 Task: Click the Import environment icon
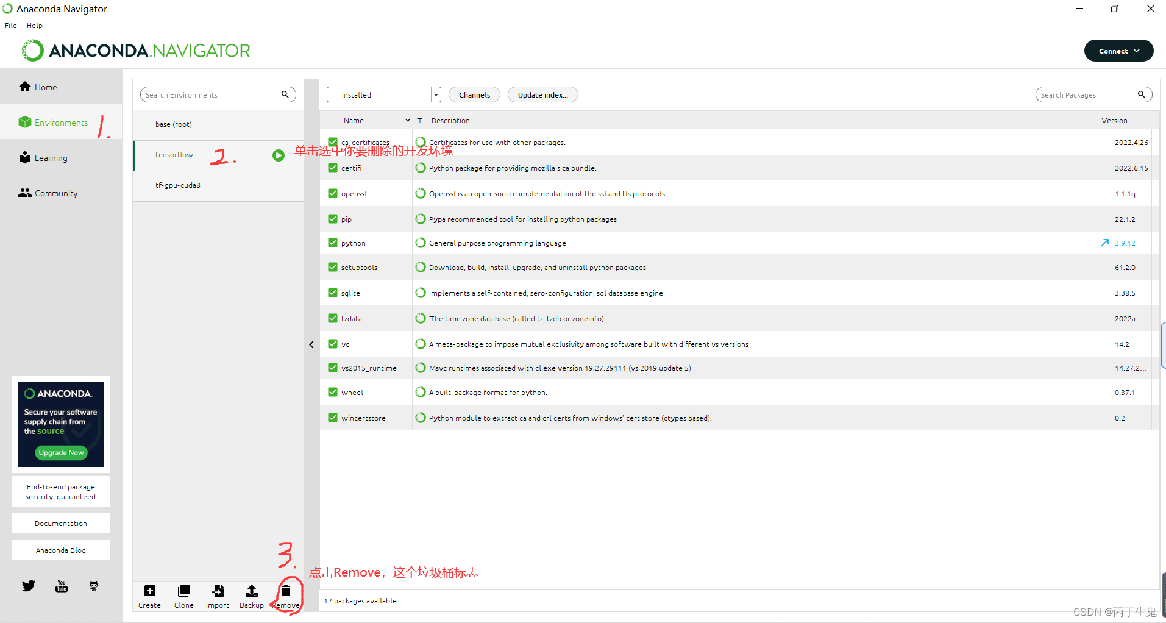(x=218, y=591)
